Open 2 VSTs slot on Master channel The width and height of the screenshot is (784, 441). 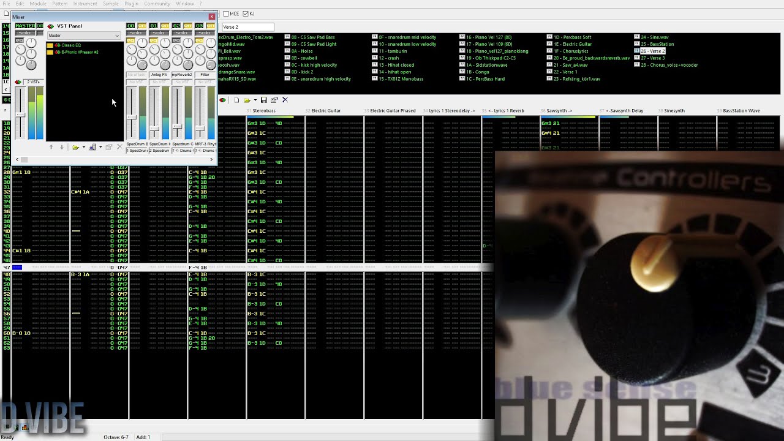(x=33, y=82)
